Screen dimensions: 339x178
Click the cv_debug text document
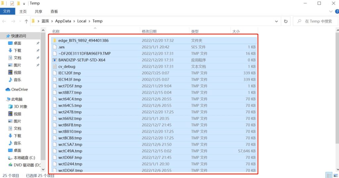67,67
